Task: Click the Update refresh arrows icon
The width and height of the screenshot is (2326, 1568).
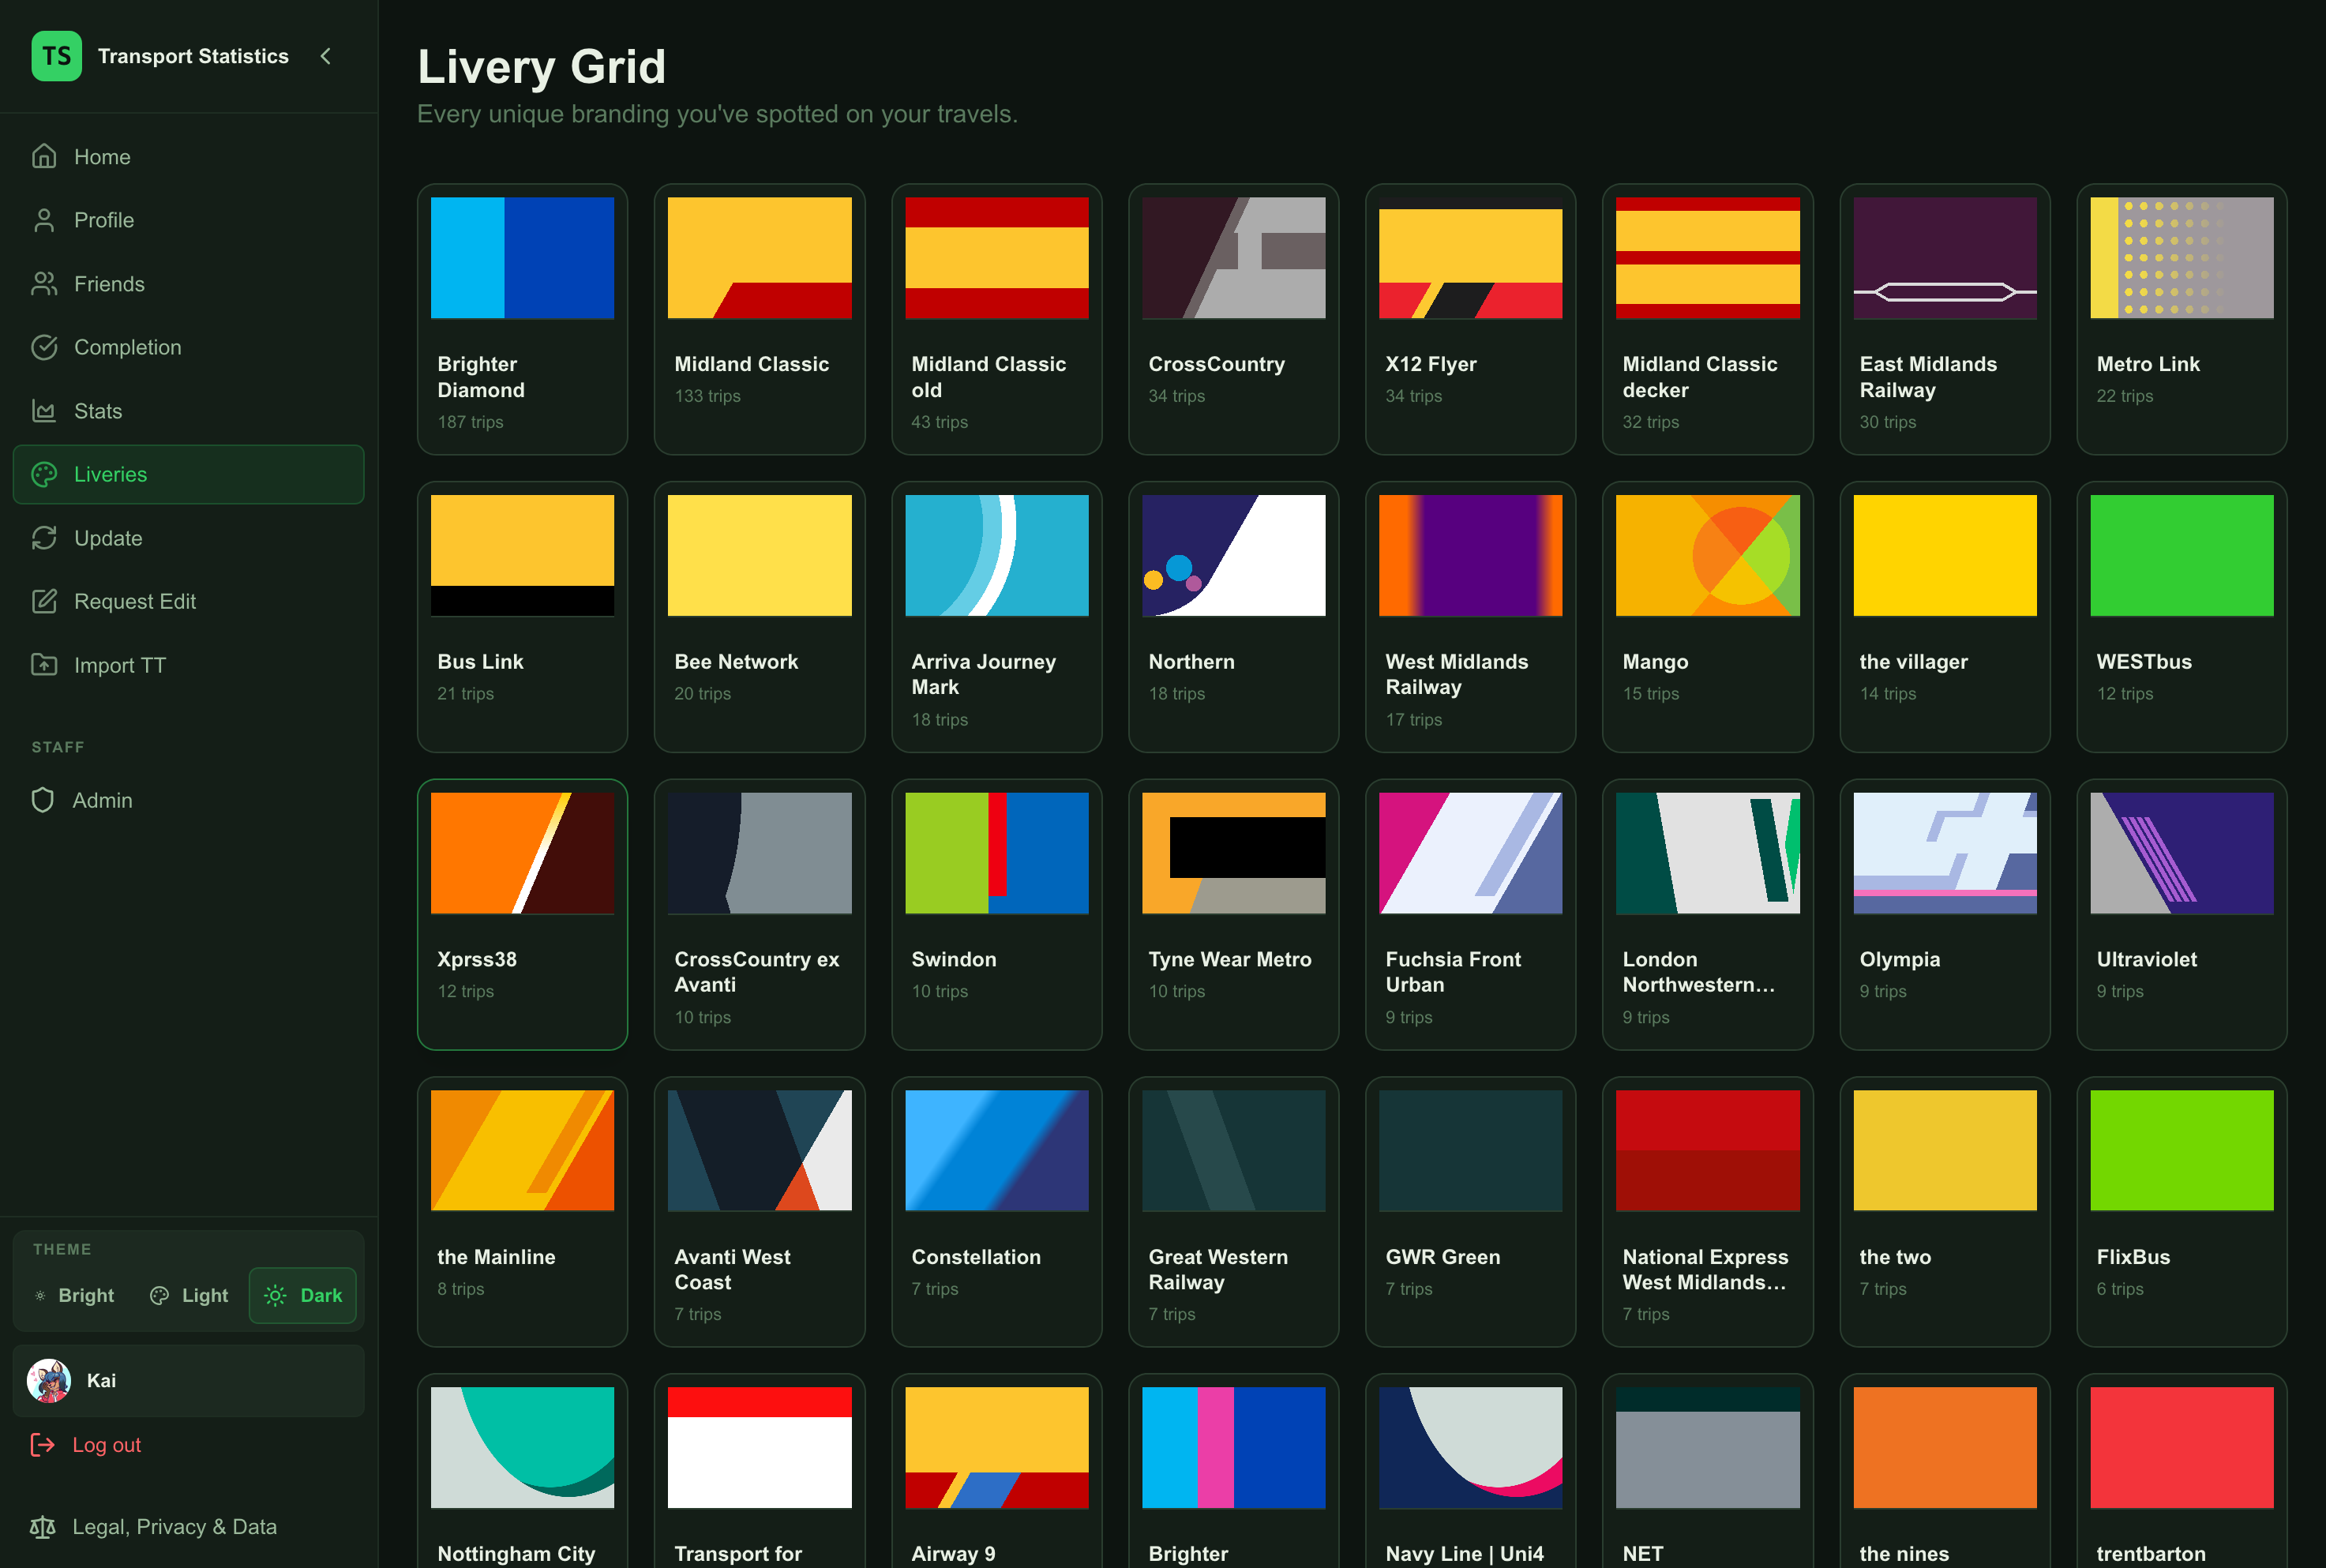Action: click(x=44, y=538)
